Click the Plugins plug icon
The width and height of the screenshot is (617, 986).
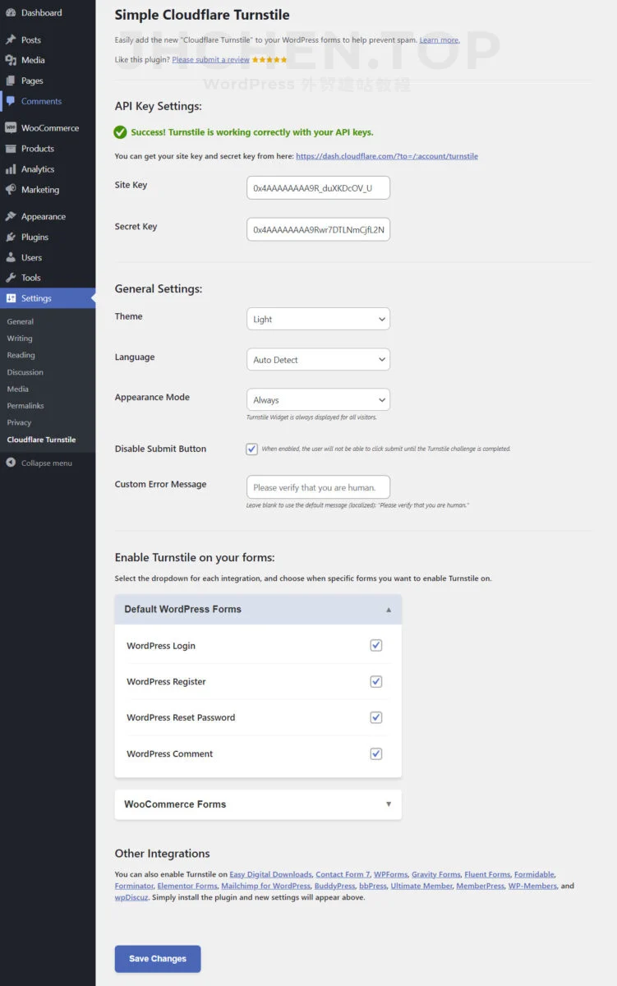tap(11, 237)
